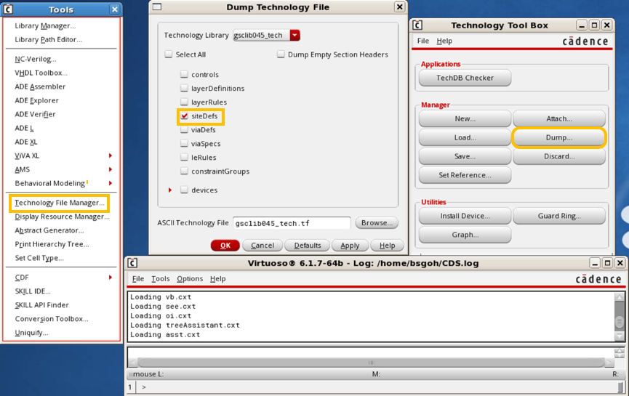Click Load button in Tool Box
The width and height of the screenshot is (629, 396).
pos(465,137)
